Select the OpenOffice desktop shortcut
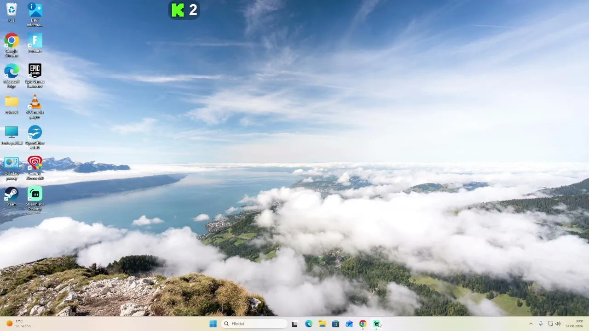 pos(35,137)
